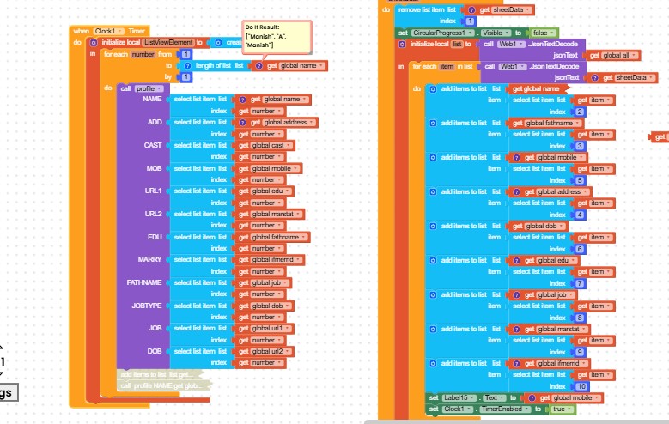
Task: Click question icon on get global marstat block
Action: tap(516, 330)
